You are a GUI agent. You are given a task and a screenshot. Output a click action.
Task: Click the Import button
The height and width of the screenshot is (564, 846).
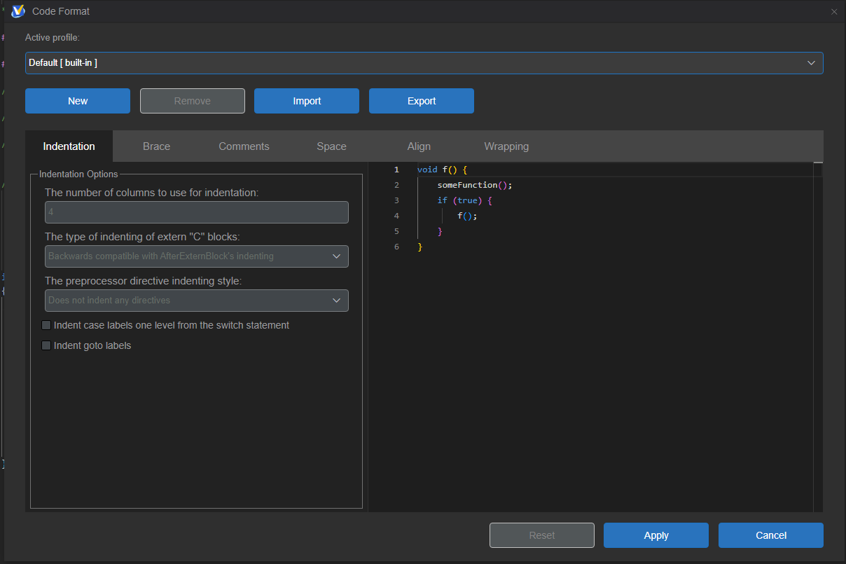pos(307,101)
